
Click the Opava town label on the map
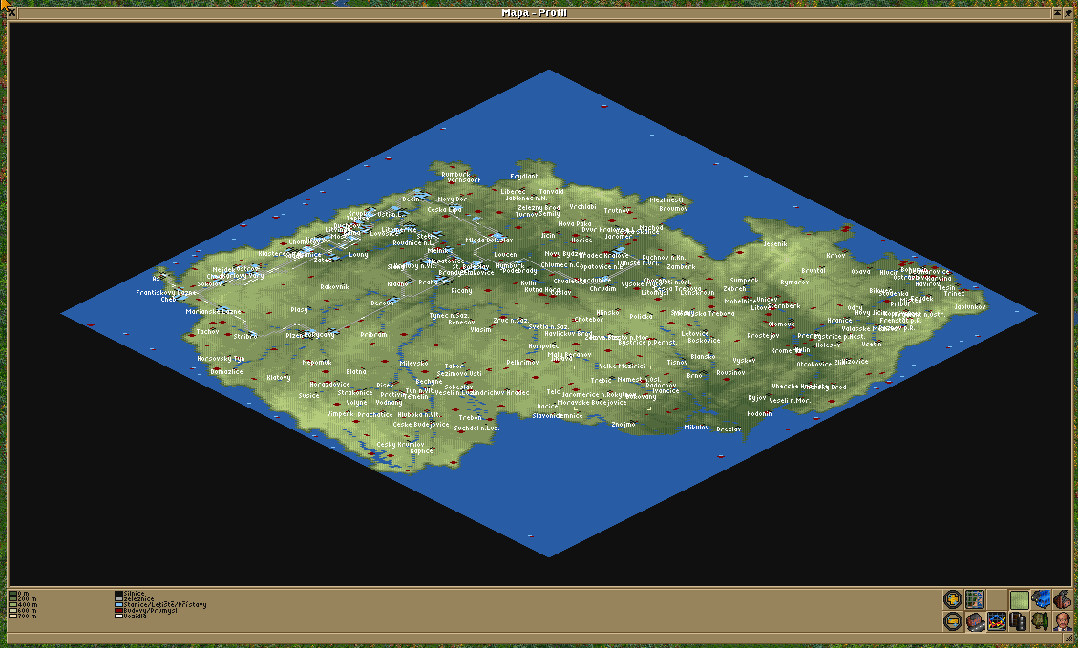click(860, 271)
